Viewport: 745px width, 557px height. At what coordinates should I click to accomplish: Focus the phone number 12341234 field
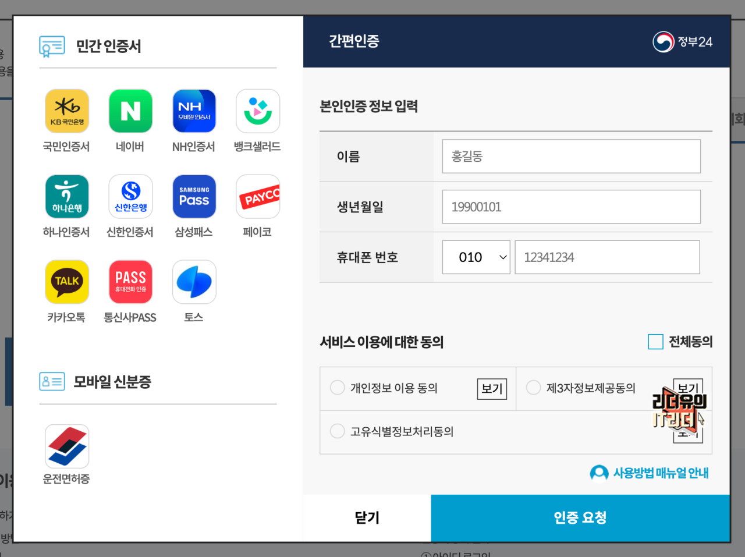point(607,257)
